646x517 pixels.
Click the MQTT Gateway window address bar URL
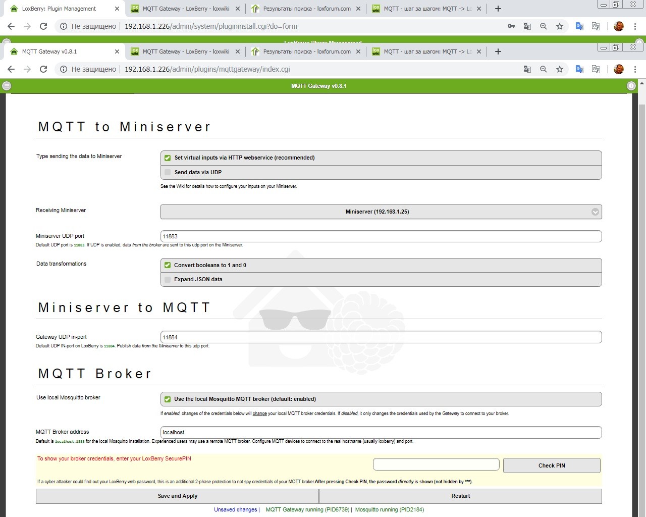(207, 69)
